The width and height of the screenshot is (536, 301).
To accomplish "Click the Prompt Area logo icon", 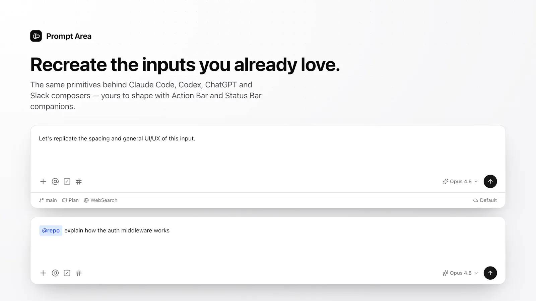I will (36, 36).
